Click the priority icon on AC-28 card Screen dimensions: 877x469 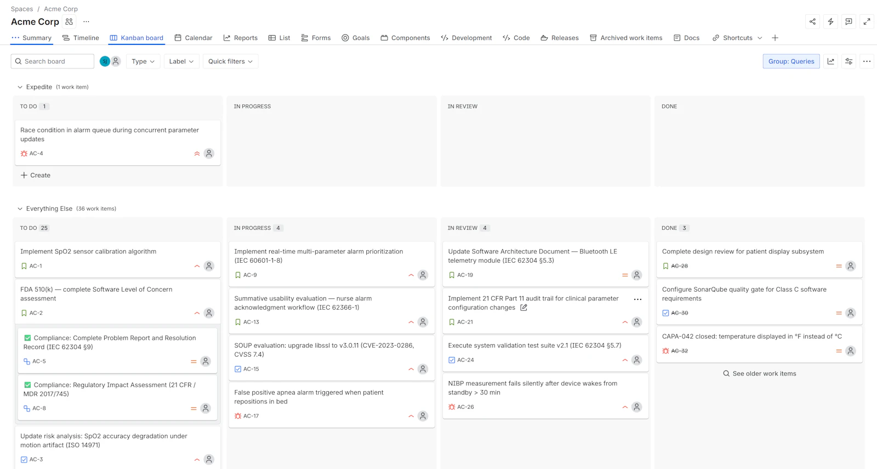click(x=839, y=266)
